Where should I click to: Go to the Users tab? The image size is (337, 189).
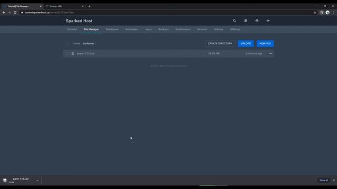148,29
